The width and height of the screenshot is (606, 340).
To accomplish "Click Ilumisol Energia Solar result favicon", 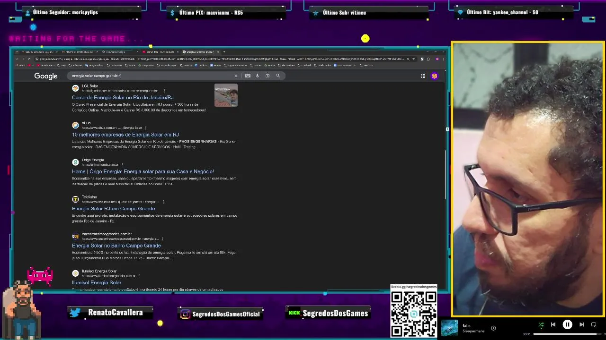I will 75,273.
